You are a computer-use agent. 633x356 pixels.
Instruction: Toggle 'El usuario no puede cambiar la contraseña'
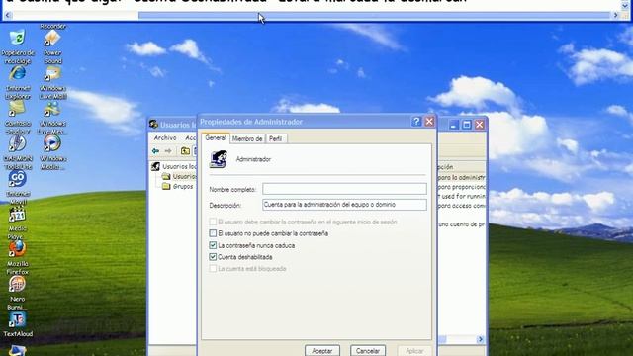(x=213, y=233)
